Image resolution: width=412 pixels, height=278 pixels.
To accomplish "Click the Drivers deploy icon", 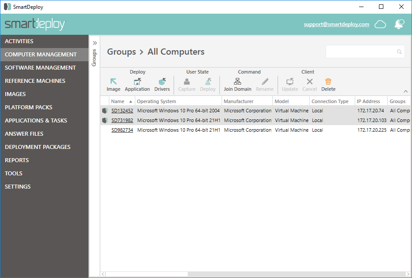I will (x=162, y=82).
